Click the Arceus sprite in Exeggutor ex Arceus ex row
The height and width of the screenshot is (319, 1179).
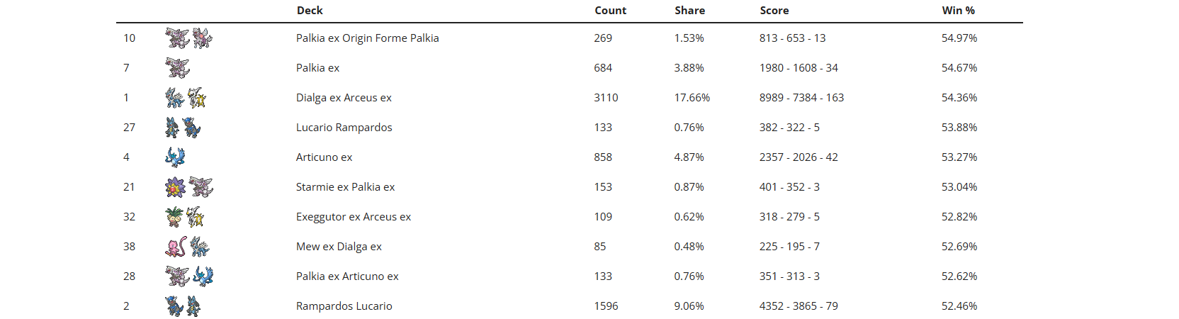[196, 217]
